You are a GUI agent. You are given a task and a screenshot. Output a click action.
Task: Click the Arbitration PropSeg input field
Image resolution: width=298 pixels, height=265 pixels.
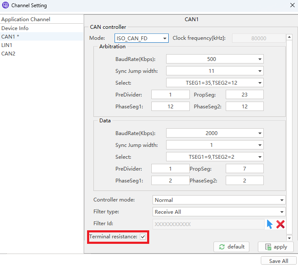click(244, 94)
